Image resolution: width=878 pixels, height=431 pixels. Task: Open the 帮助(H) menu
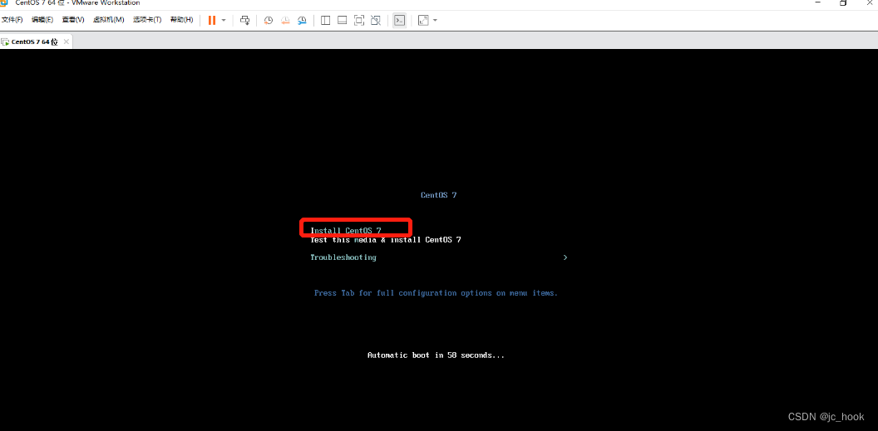(x=181, y=20)
